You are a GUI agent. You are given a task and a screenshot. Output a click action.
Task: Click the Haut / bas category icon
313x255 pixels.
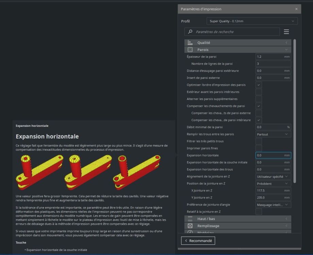coord(190,219)
